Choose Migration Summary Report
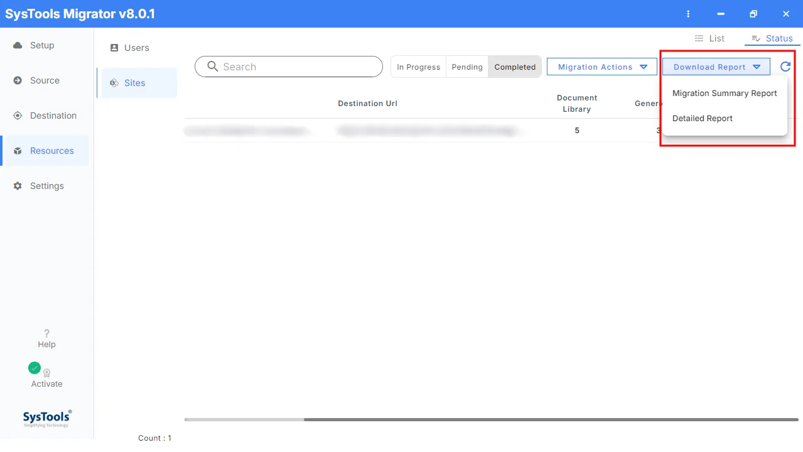The width and height of the screenshot is (803, 452). [x=725, y=94]
